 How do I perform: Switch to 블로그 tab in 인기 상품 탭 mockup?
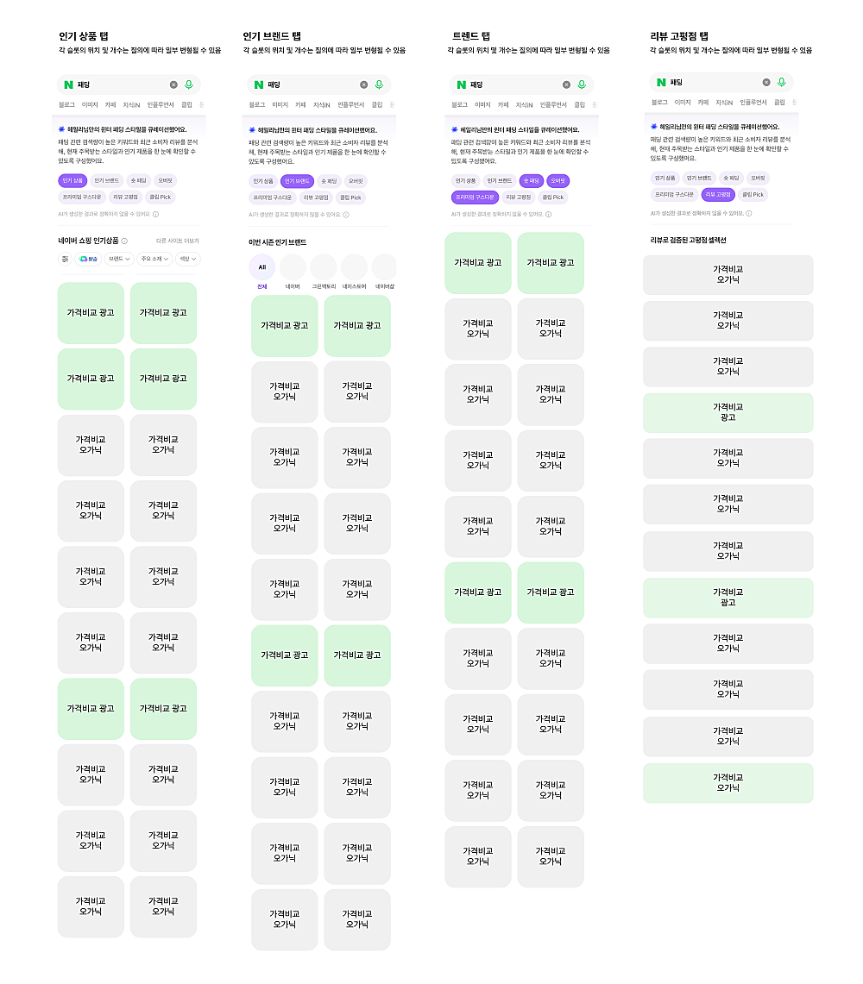66,104
